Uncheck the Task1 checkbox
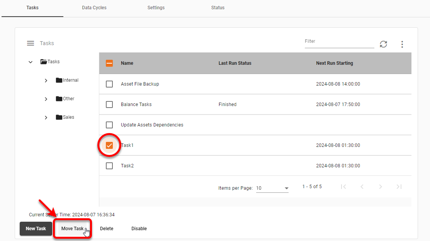Screen dimensions: 430x241 tap(109, 145)
